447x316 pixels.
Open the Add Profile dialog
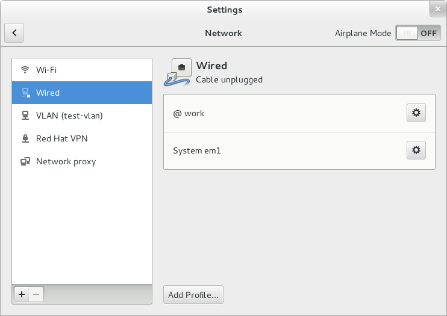click(x=193, y=294)
